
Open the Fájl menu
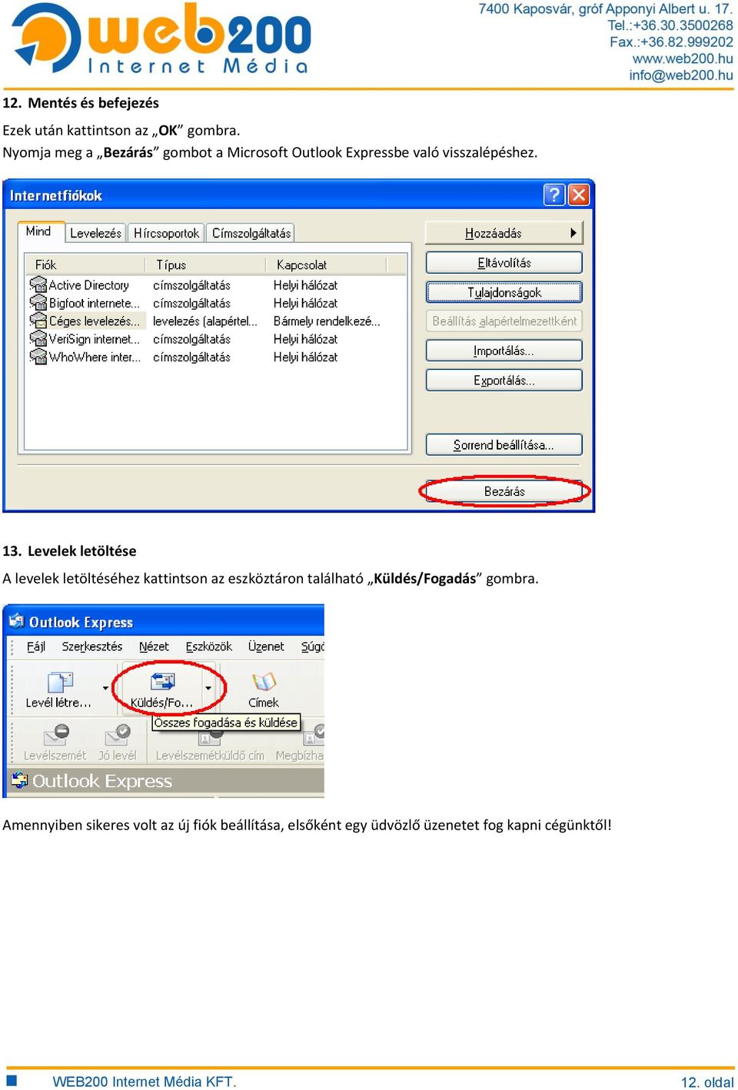36,646
